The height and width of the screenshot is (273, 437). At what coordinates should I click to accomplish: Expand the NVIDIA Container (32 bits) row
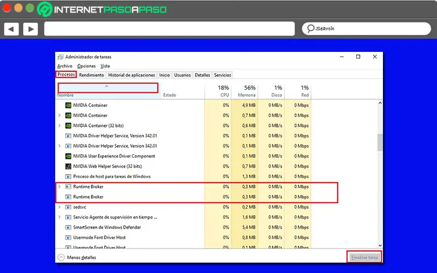click(x=59, y=126)
